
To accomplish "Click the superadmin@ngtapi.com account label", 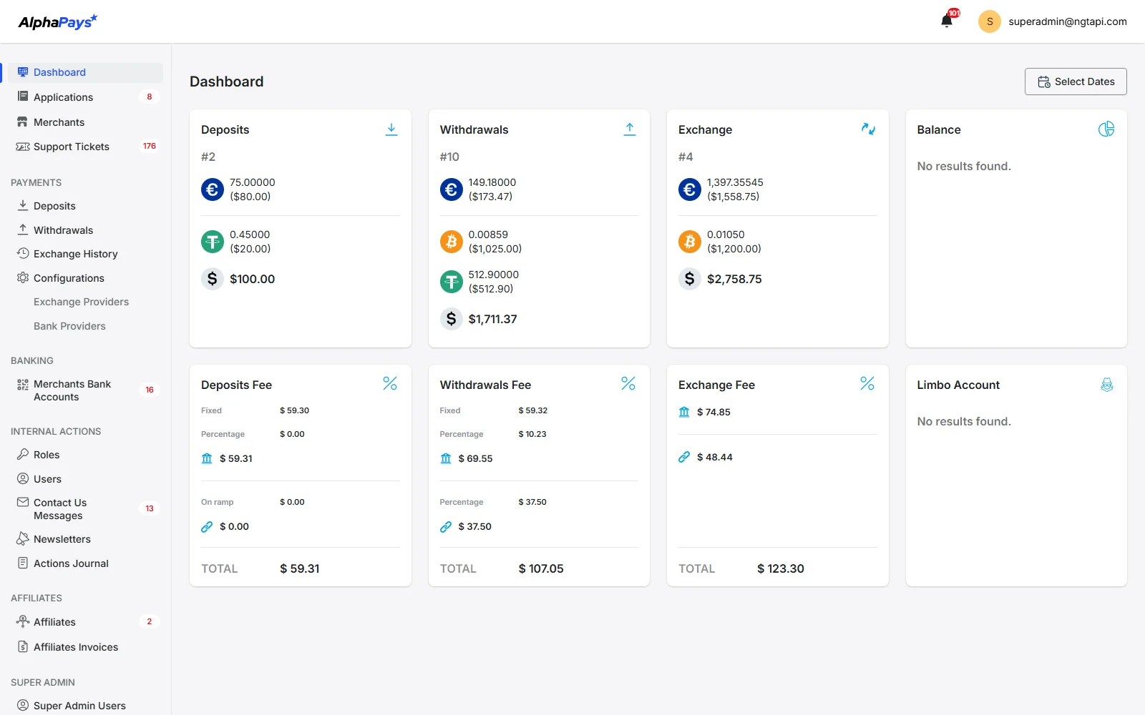I will point(1068,21).
